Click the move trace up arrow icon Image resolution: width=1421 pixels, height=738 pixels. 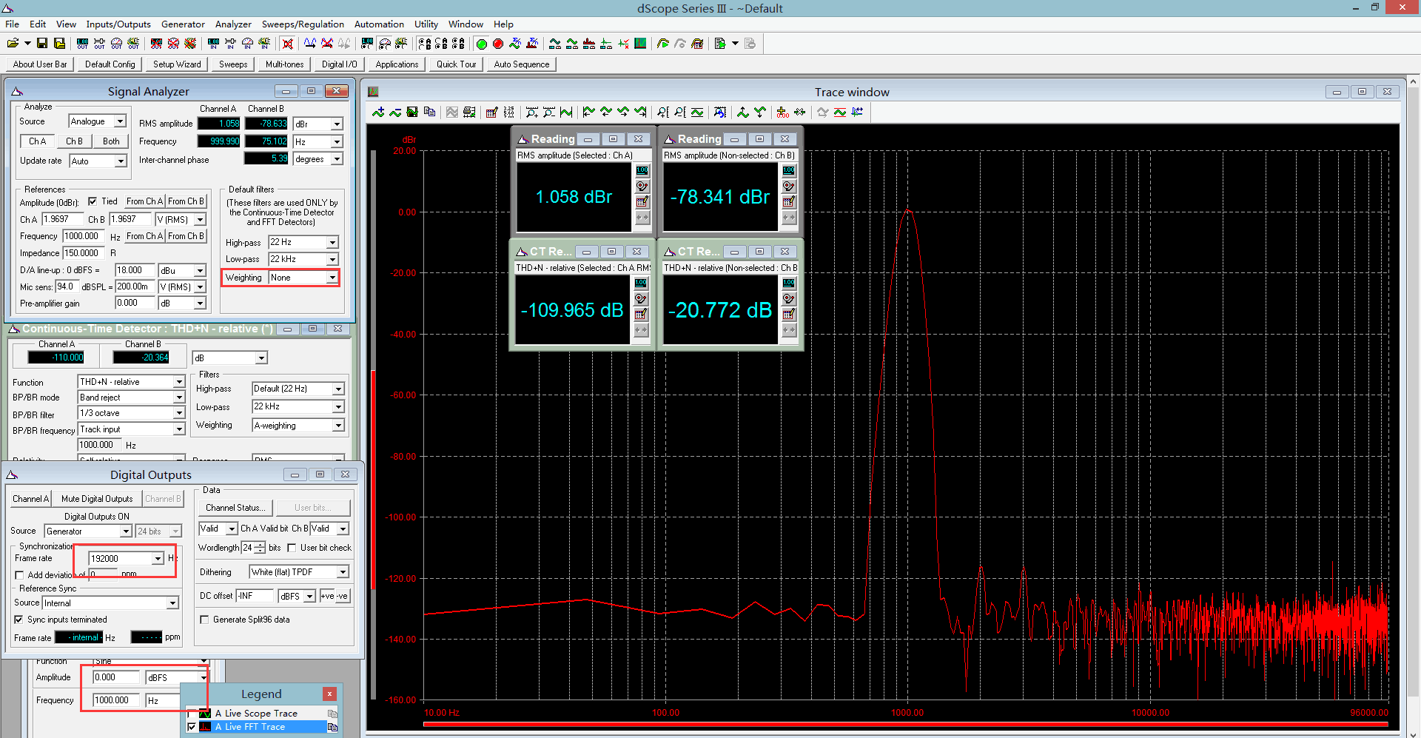[x=742, y=113]
